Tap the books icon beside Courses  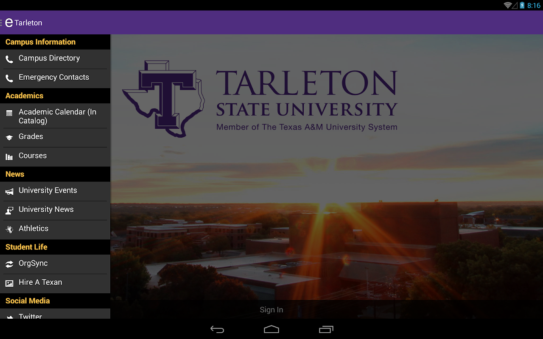click(x=9, y=157)
